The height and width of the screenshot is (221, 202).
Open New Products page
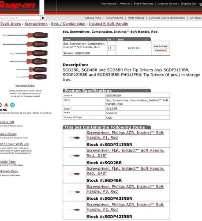click(115, 18)
